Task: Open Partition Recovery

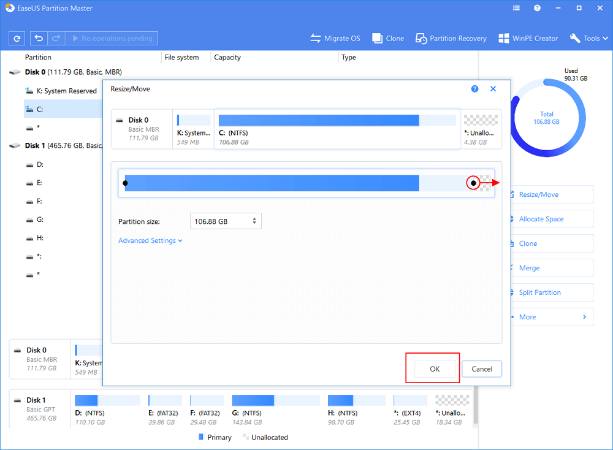Action: coord(451,38)
